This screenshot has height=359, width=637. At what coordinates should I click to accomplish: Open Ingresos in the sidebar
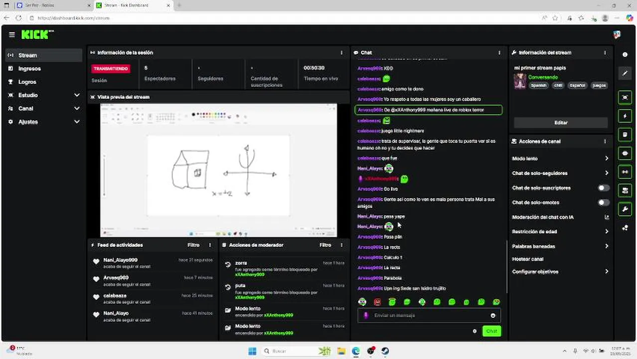[x=44, y=69]
